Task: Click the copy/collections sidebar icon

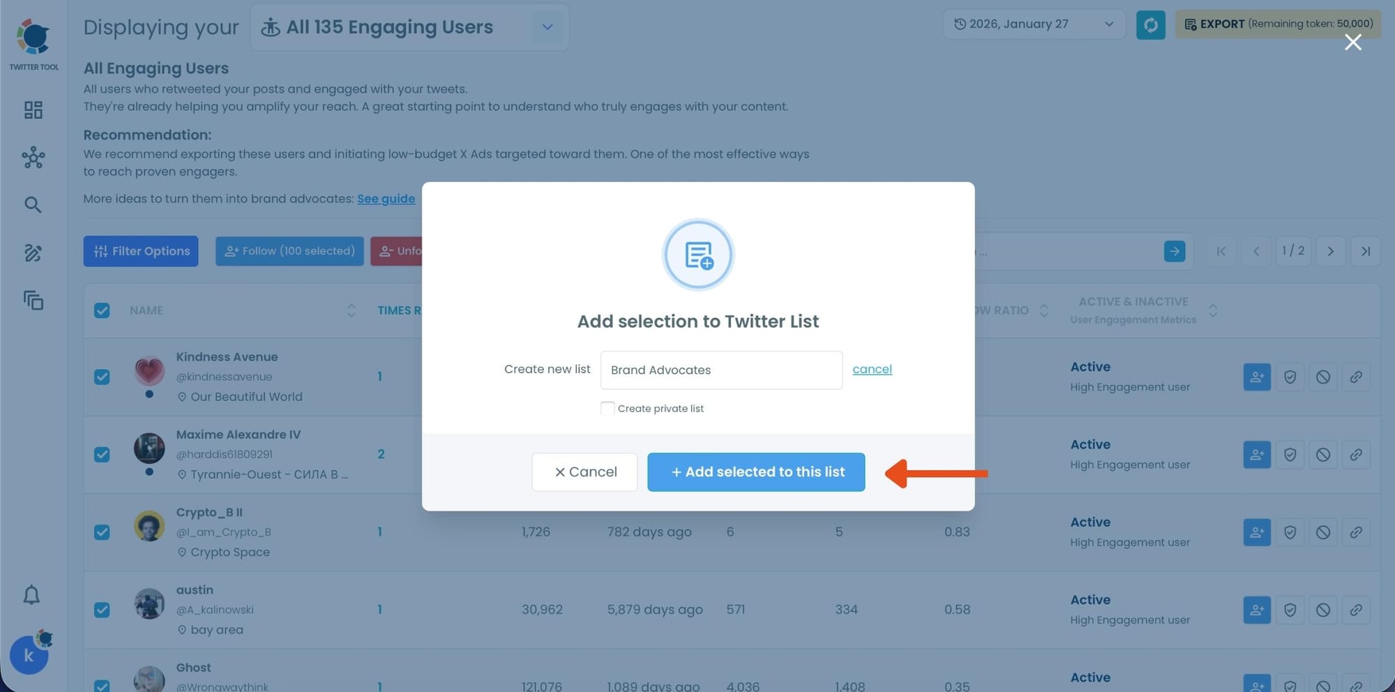Action: pos(33,301)
